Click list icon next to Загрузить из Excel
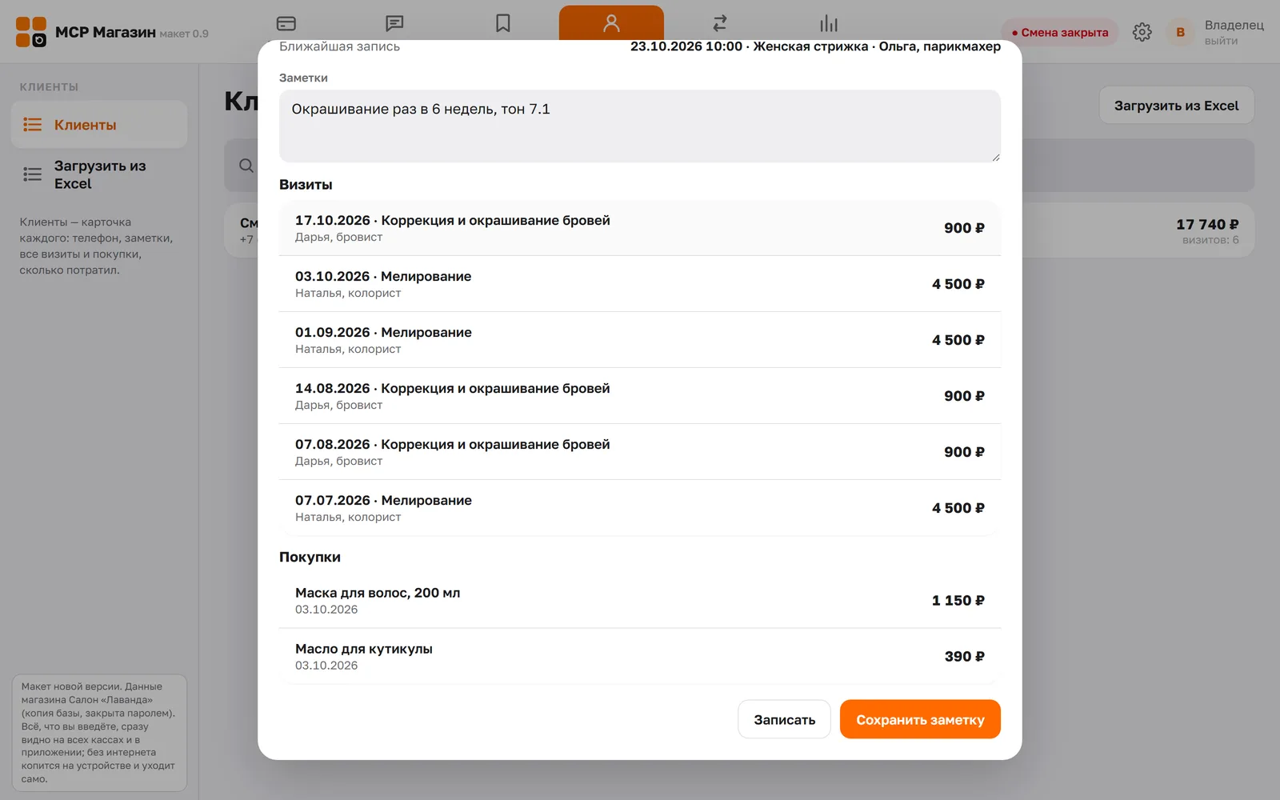 [x=33, y=174]
